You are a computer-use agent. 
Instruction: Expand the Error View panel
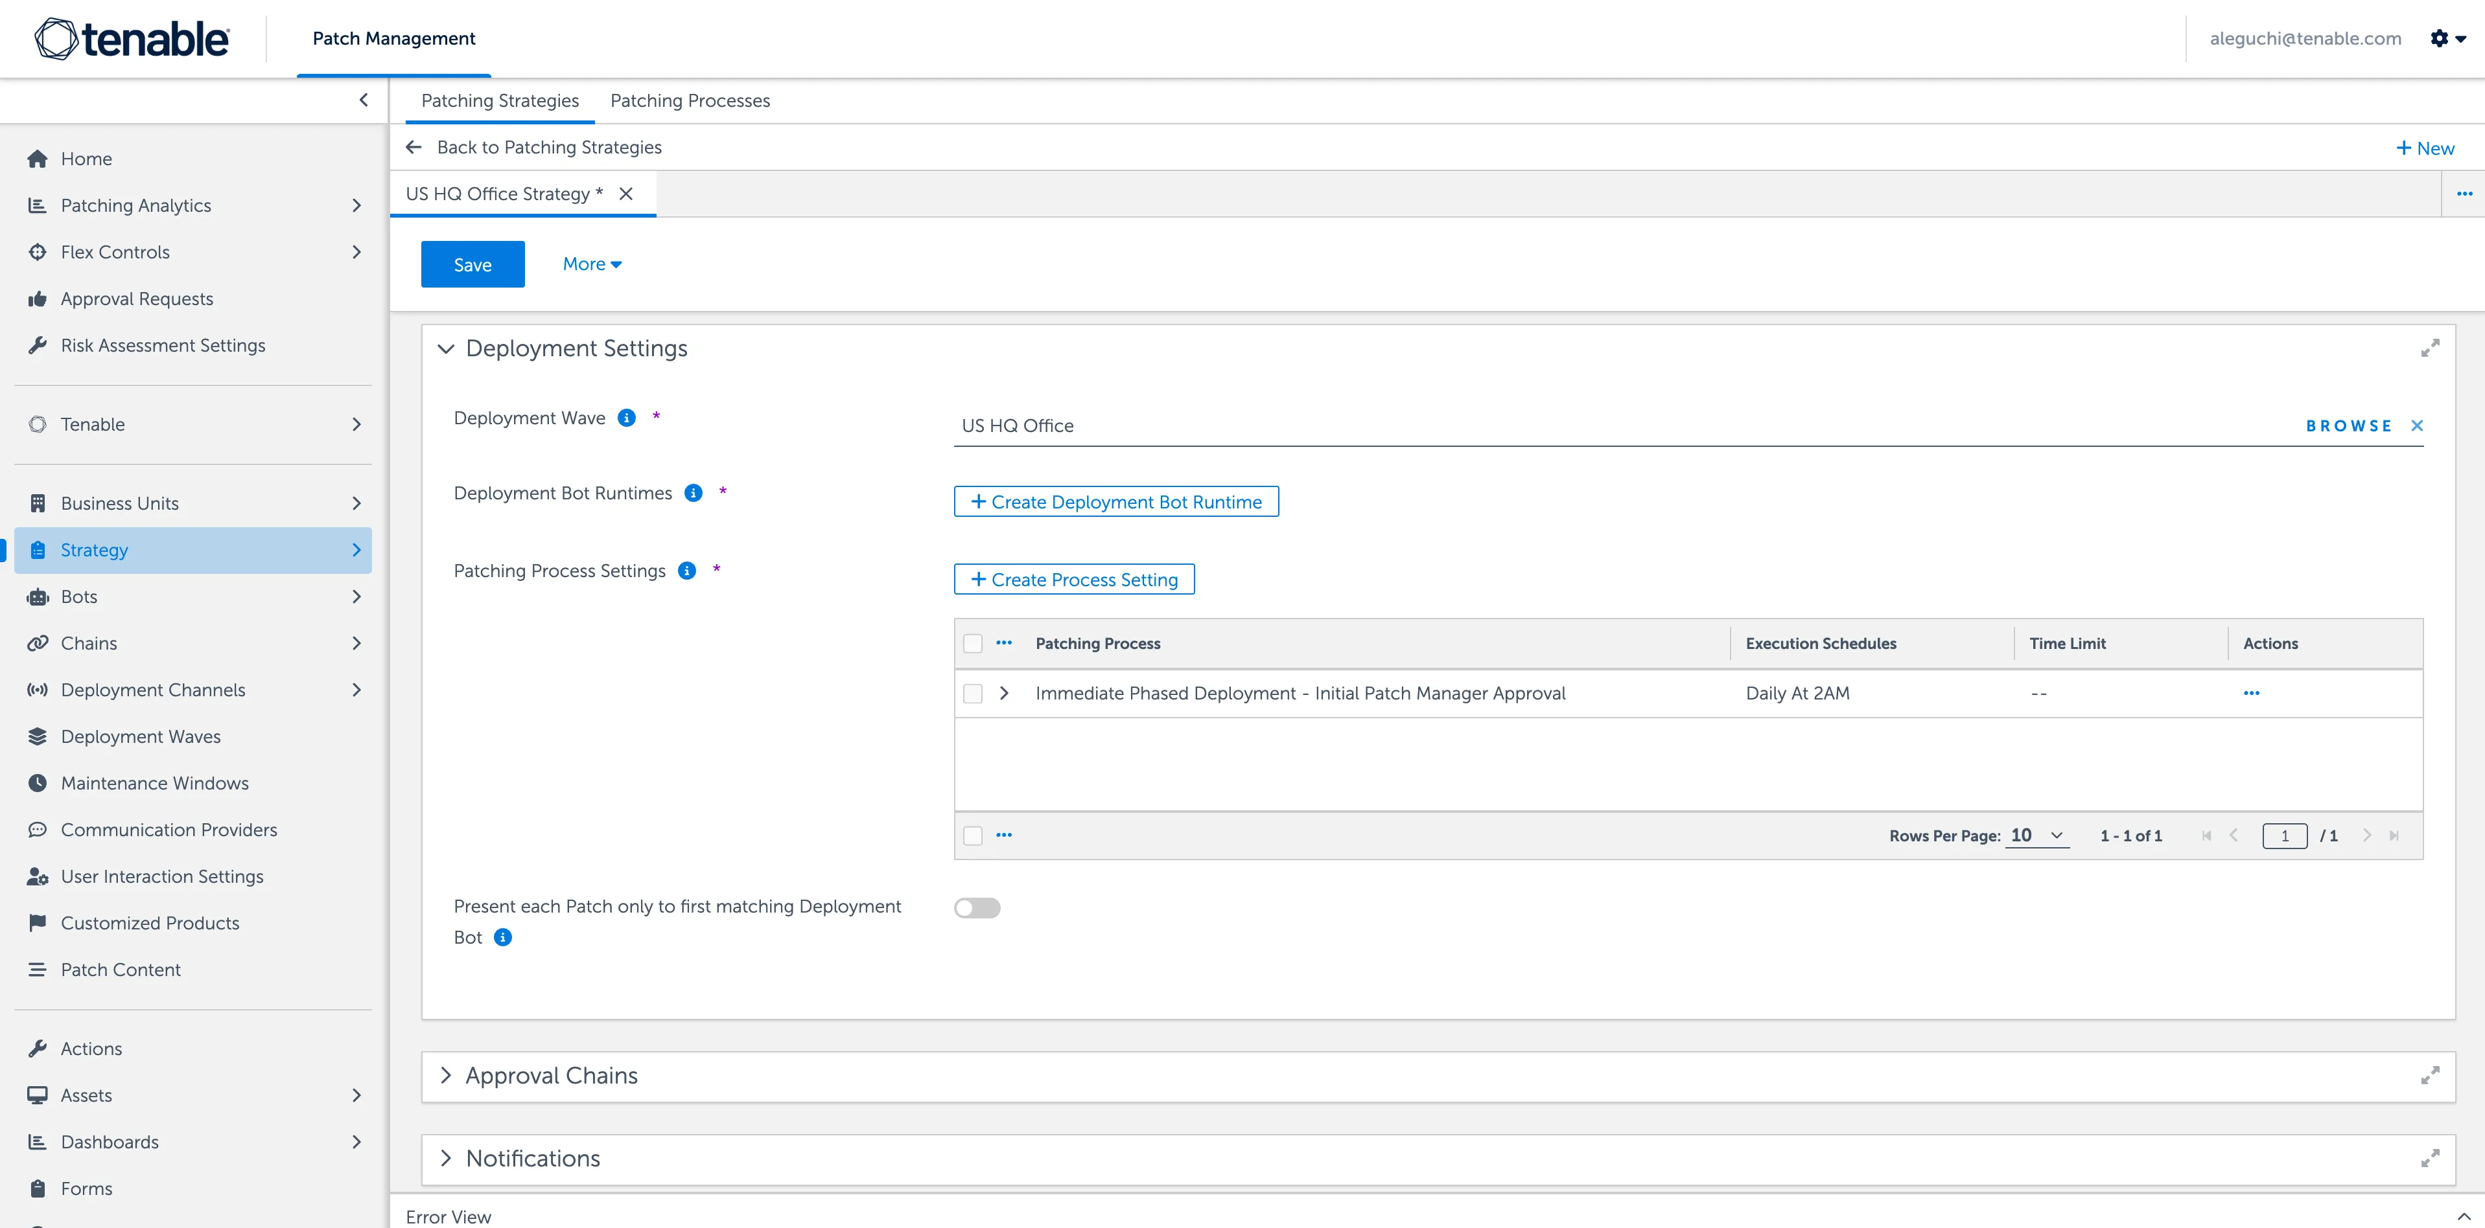pyautogui.click(x=2463, y=1216)
